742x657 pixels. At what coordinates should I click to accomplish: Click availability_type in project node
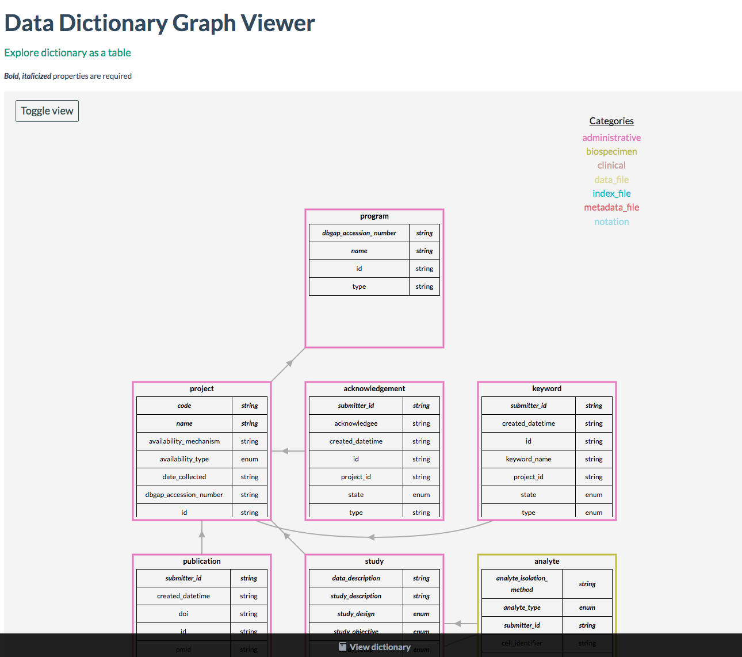(x=184, y=459)
